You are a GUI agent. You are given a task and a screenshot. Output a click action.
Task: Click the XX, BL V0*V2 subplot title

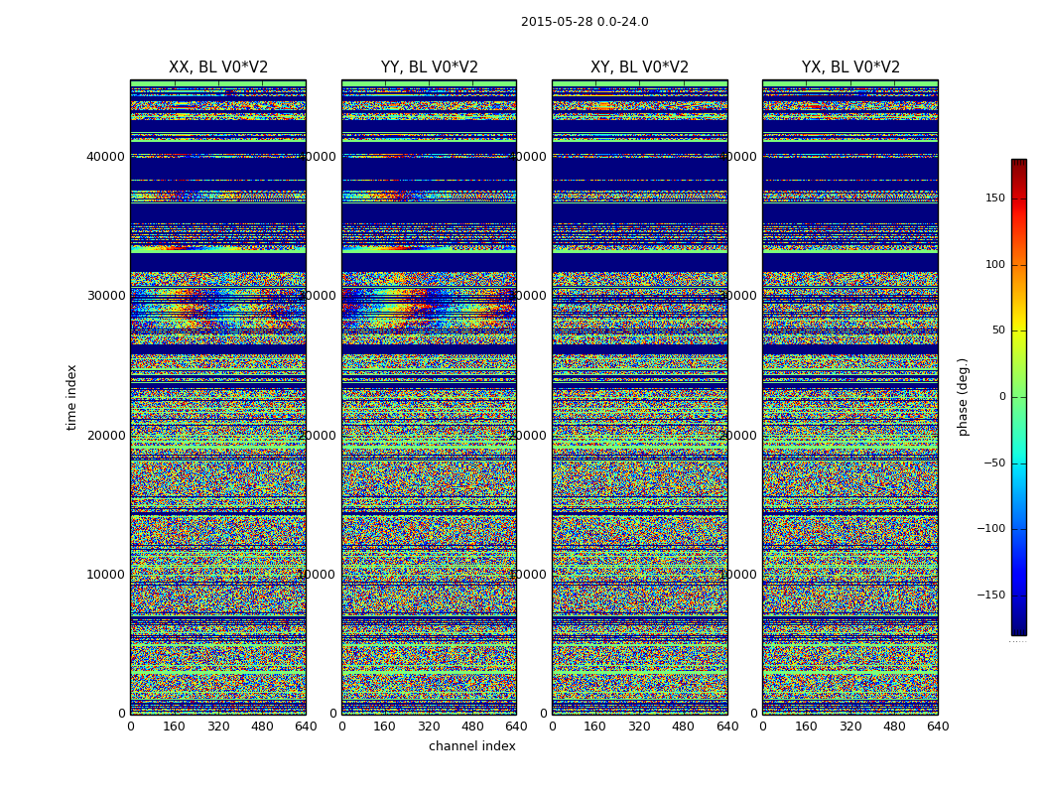[x=218, y=67]
